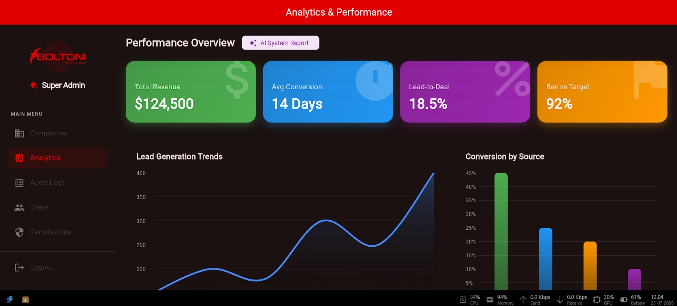The image size is (677, 306).
Task: Open the Permissions shield icon
Action: (x=19, y=232)
